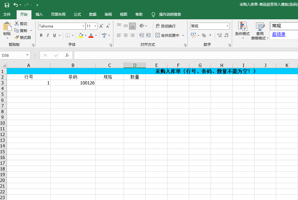Click the center align icon
Screen dimensions: 298x200
click(126, 35)
